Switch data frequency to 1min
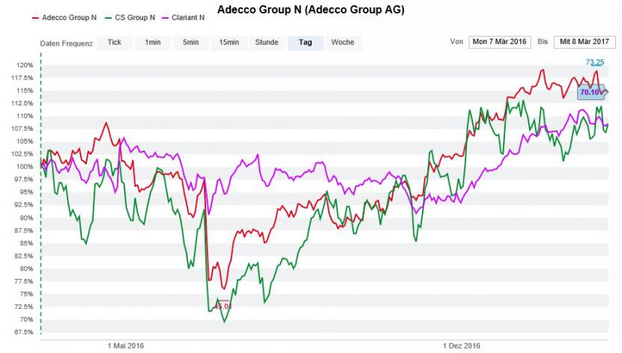Image resolution: width=622 pixels, height=353 pixels. 153,43
